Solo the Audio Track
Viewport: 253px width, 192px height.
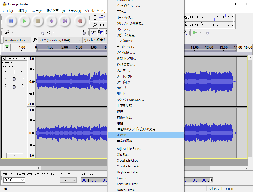(21, 72)
